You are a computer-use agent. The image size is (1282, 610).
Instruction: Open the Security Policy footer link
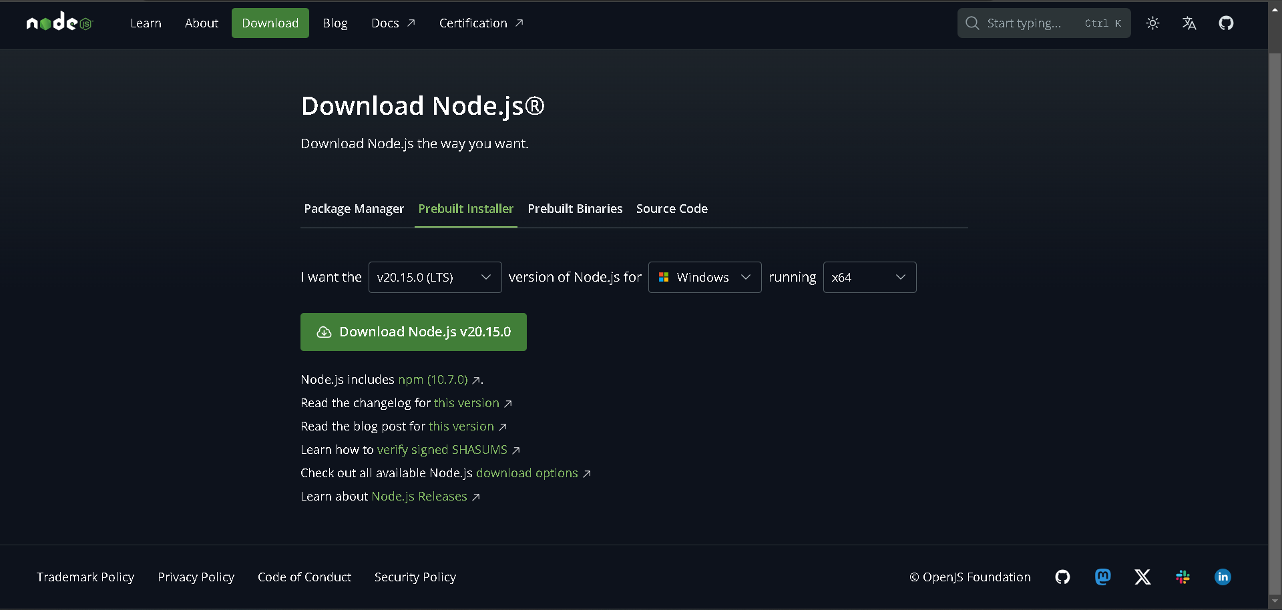click(415, 577)
